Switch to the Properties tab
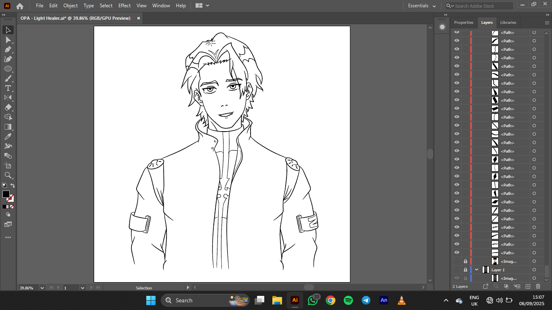 click(464, 23)
